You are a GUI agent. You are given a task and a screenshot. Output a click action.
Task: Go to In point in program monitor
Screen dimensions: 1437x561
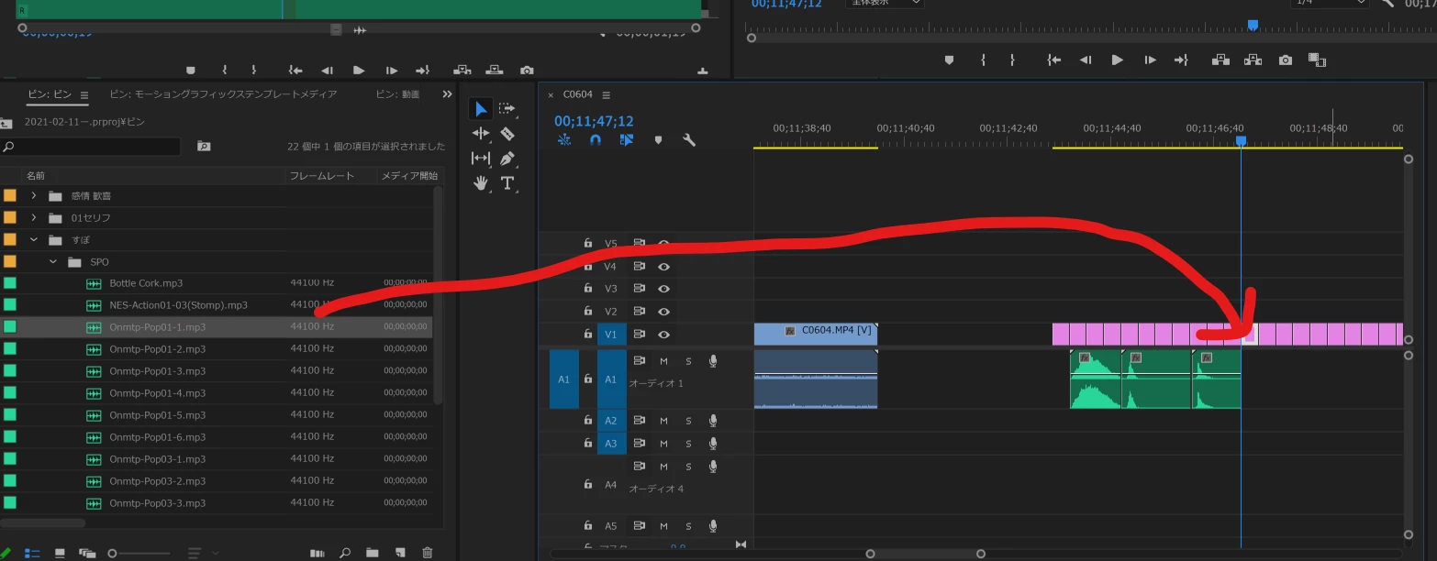1053,60
